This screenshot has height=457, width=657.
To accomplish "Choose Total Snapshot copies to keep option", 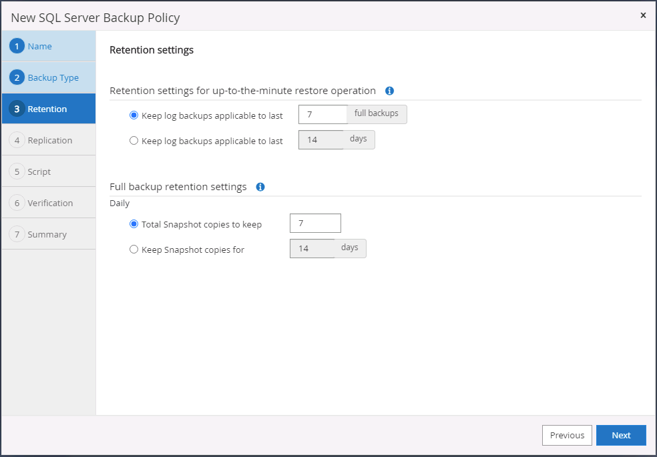I will pyautogui.click(x=134, y=224).
